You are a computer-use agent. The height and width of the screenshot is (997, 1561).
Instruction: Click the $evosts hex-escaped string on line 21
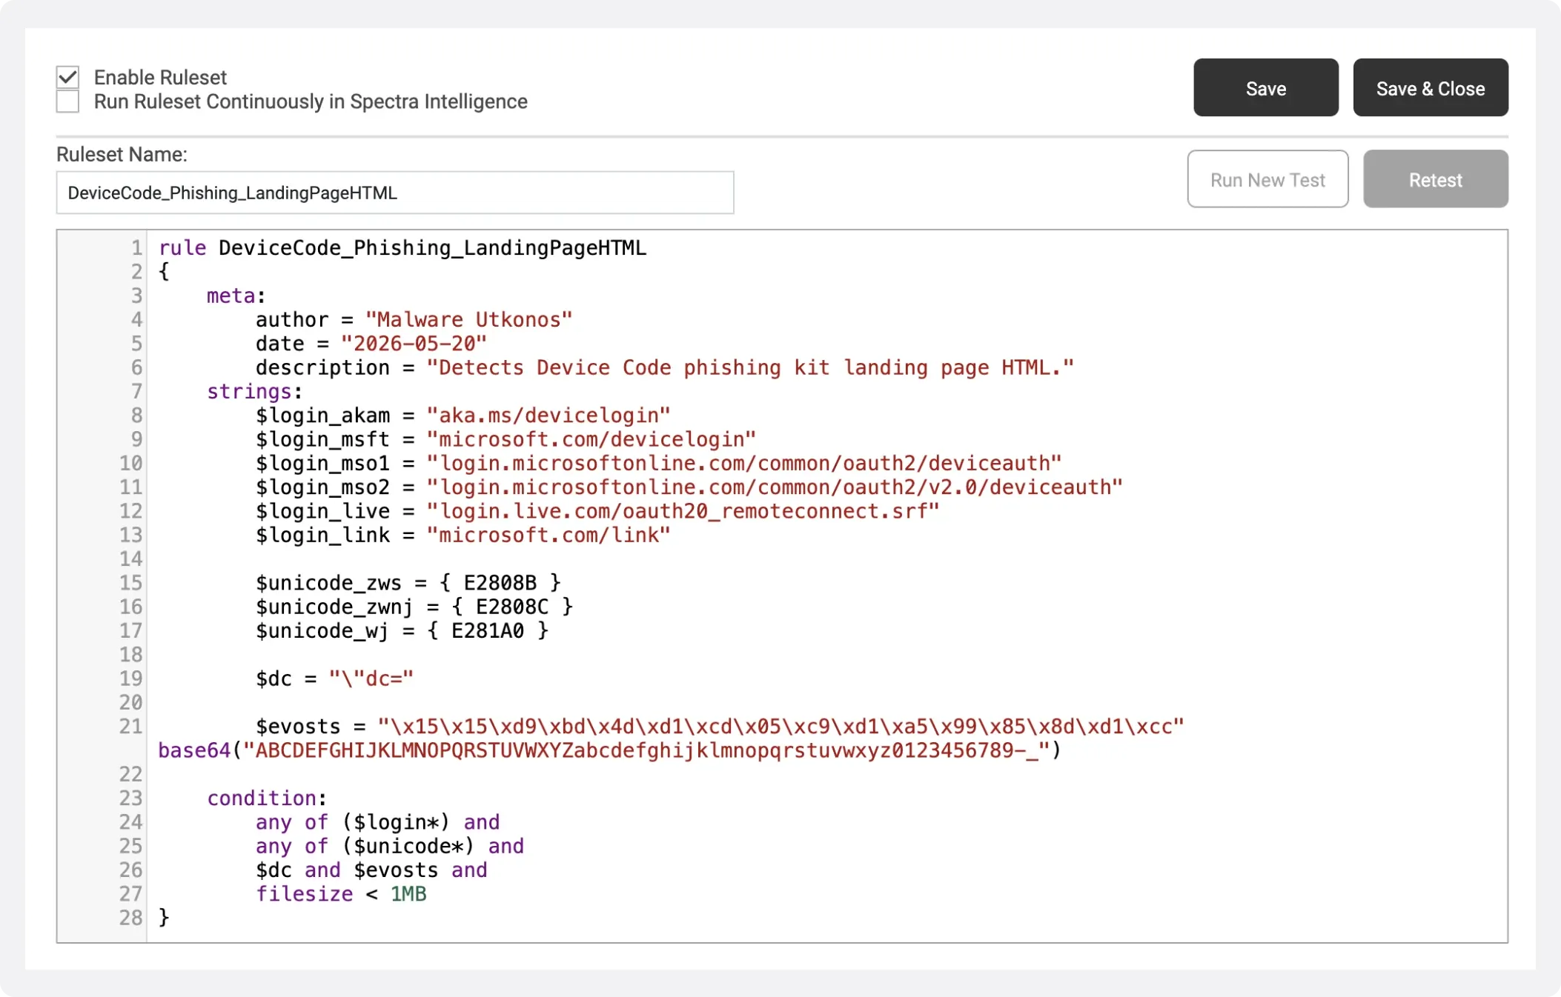[x=781, y=727]
